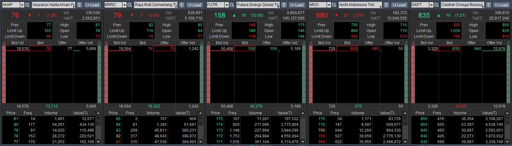Search stock with the FUTR magnifier icon
The height and width of the screenshot is (146, 512).
tap(232, 5)
